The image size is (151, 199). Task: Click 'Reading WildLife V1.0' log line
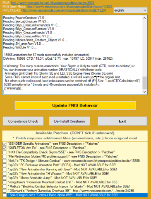(20, 48)
